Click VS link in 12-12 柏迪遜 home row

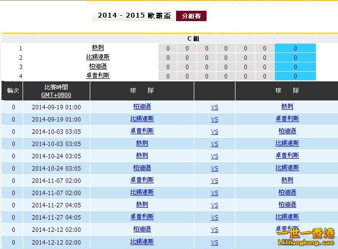(x=214, y=230)
